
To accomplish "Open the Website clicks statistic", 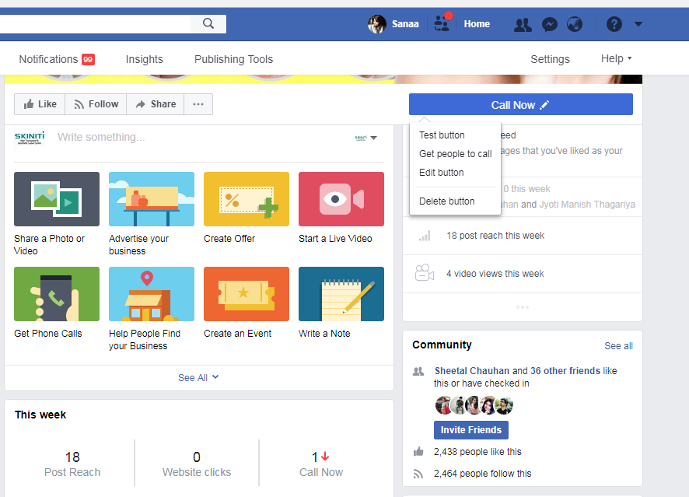I will click(197, 464).
